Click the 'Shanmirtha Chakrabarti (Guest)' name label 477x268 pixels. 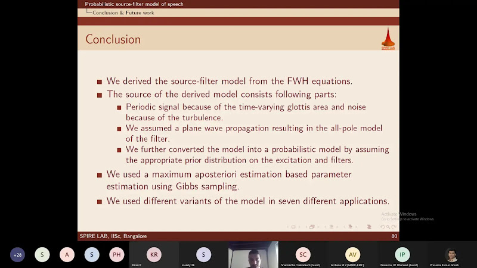click(x=301, y=265)
